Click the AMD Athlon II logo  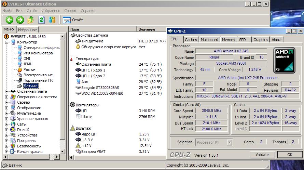(x=284, y=60)
